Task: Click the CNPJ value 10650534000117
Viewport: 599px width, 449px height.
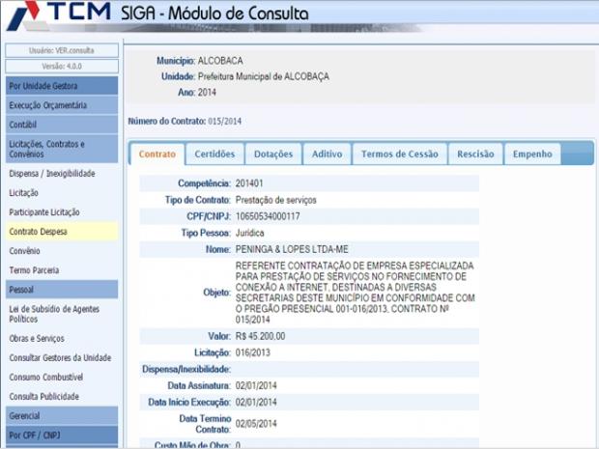Action: (268, 216)
